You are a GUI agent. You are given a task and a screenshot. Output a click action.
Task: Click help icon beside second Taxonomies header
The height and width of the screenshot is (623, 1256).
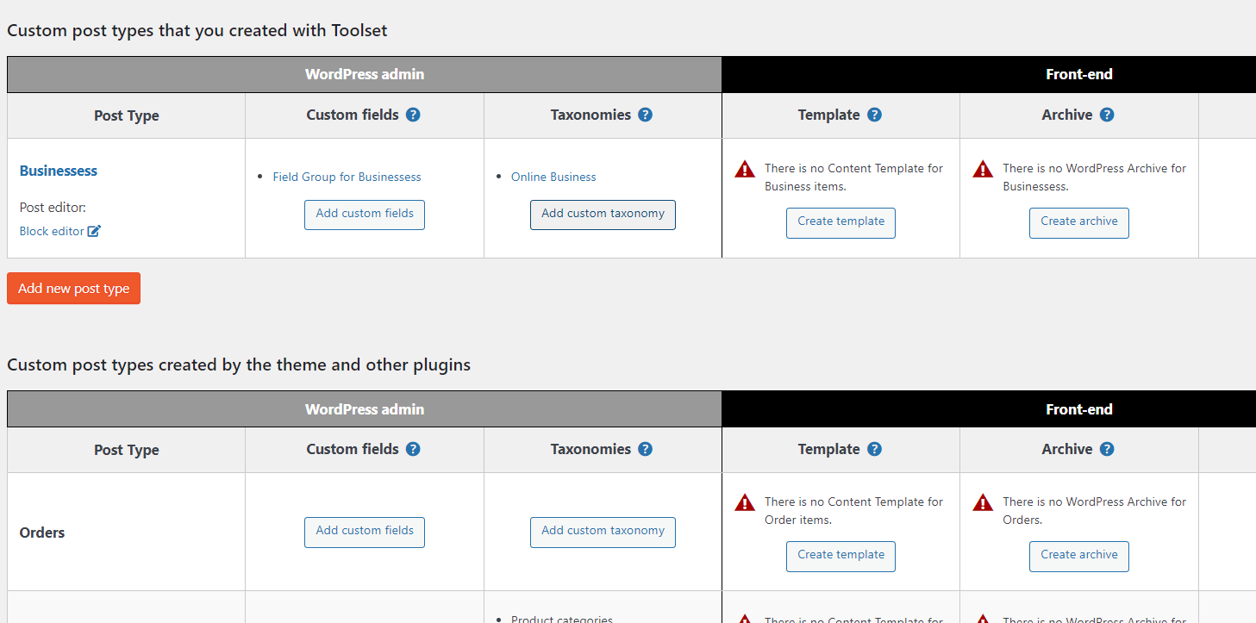[x=645, y=449]
